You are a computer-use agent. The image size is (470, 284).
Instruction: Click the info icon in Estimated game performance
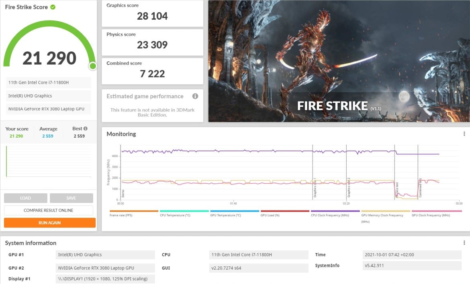click(195, 96)
